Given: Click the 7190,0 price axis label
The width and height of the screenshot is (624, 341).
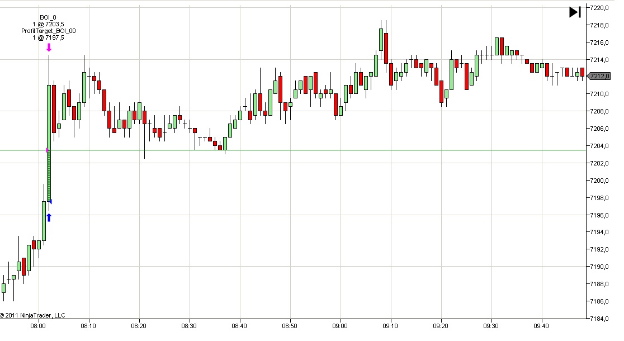Looking at the screenshot, I should (x=599, y=267).
